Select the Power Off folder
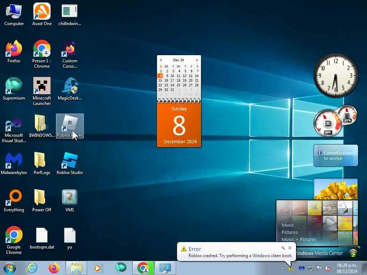367x275 pixels. coord(42,201)
